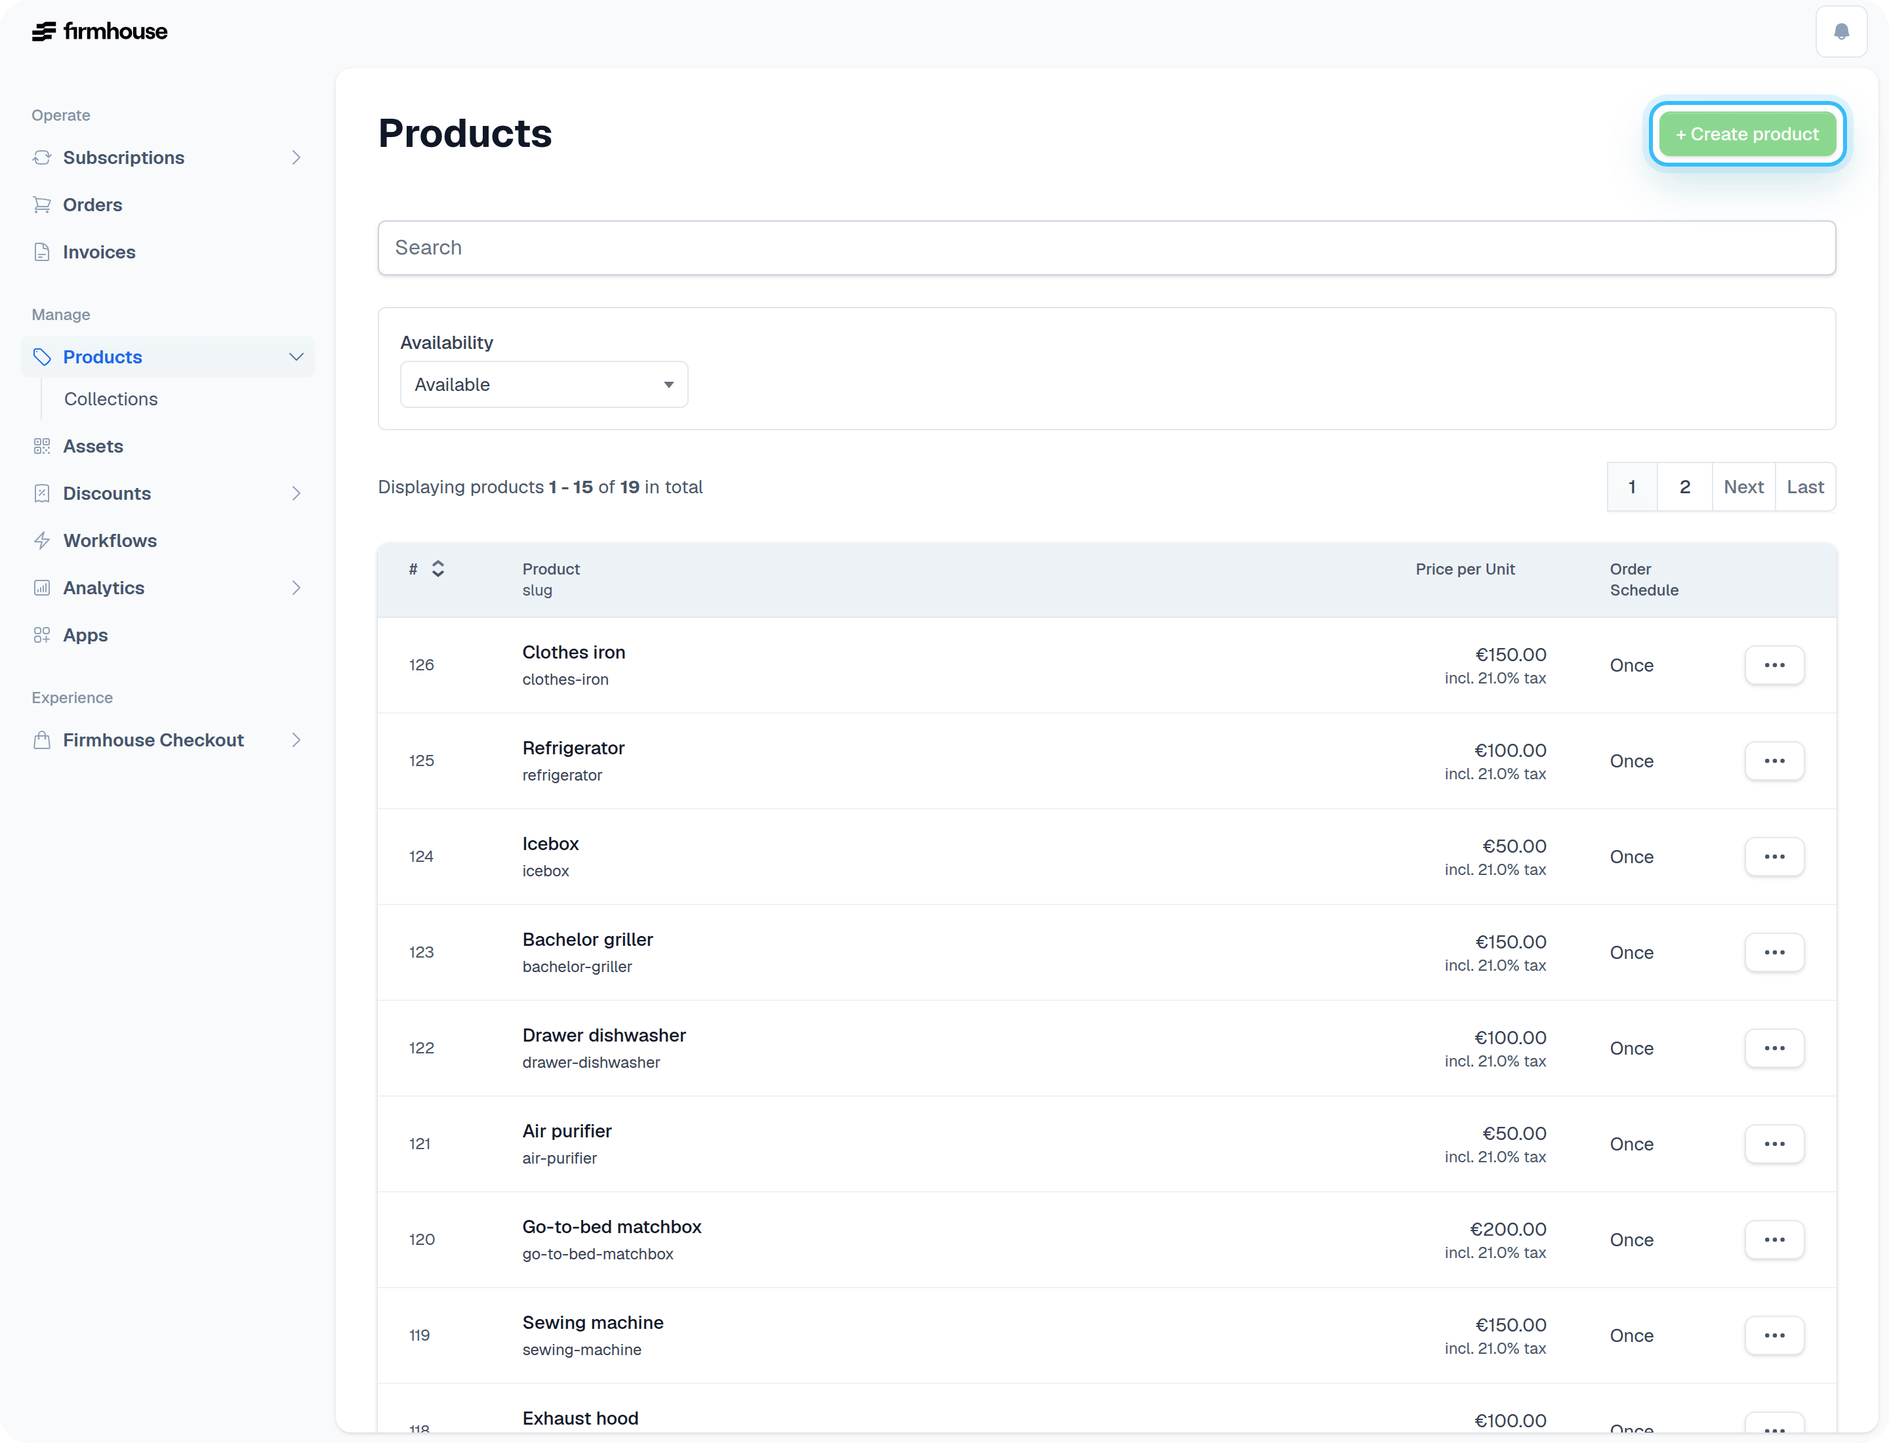Open actions menu for Go-to-bed matchbox
The width and height of the screenshot is (1889, 1443).
click(x=1774, y=1240)
